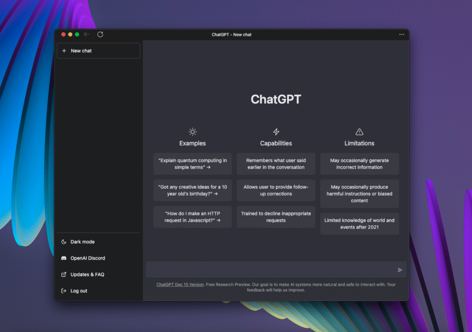Click the plus icon beside New chat
The image size is (472, 332).
[64, 51]
